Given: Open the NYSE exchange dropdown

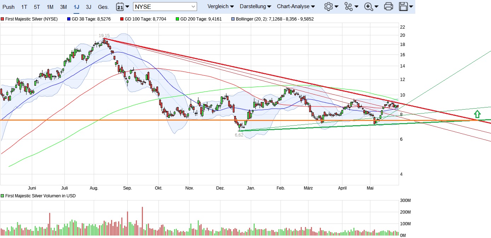Looking at the screenshot, I should tap(165, 6).
